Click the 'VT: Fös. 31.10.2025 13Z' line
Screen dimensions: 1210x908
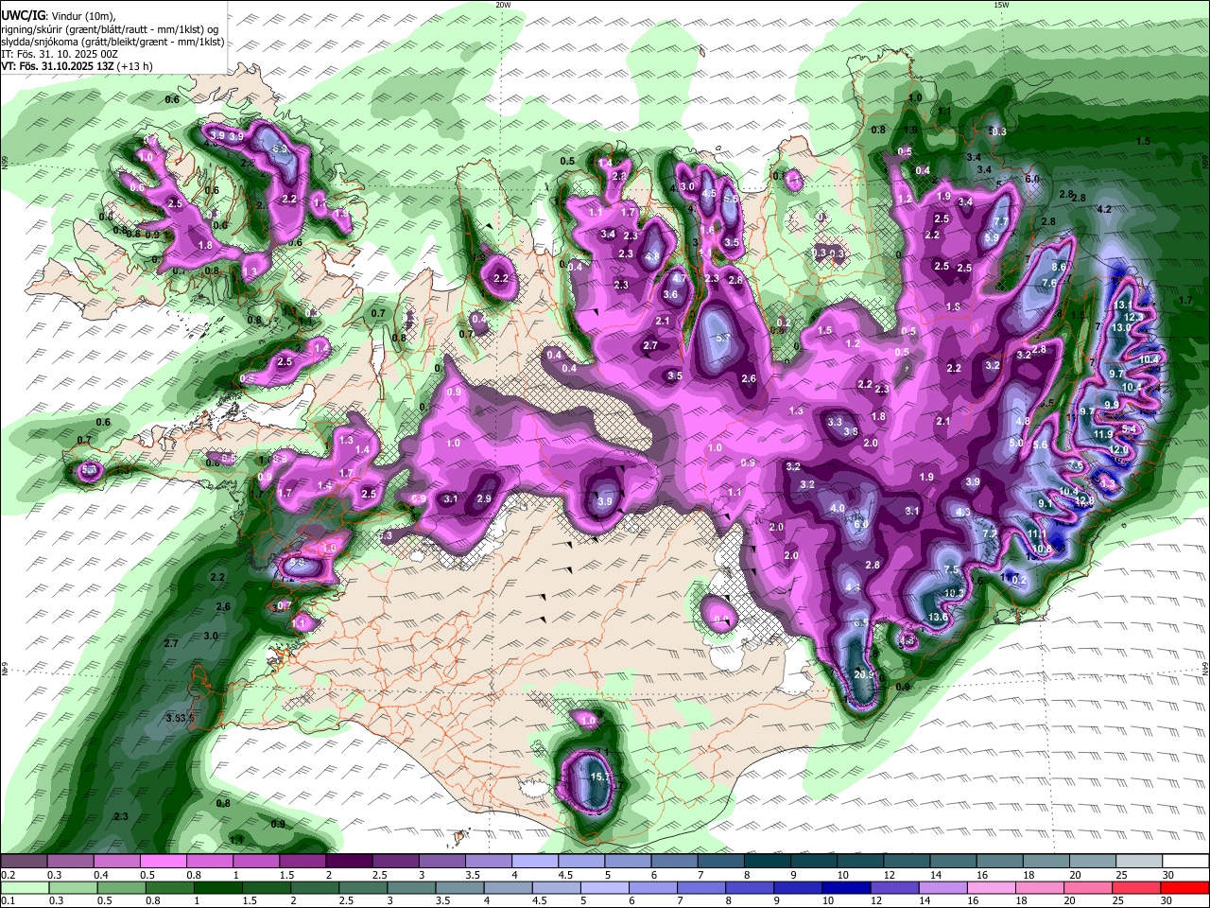click(x=60, y=66)
